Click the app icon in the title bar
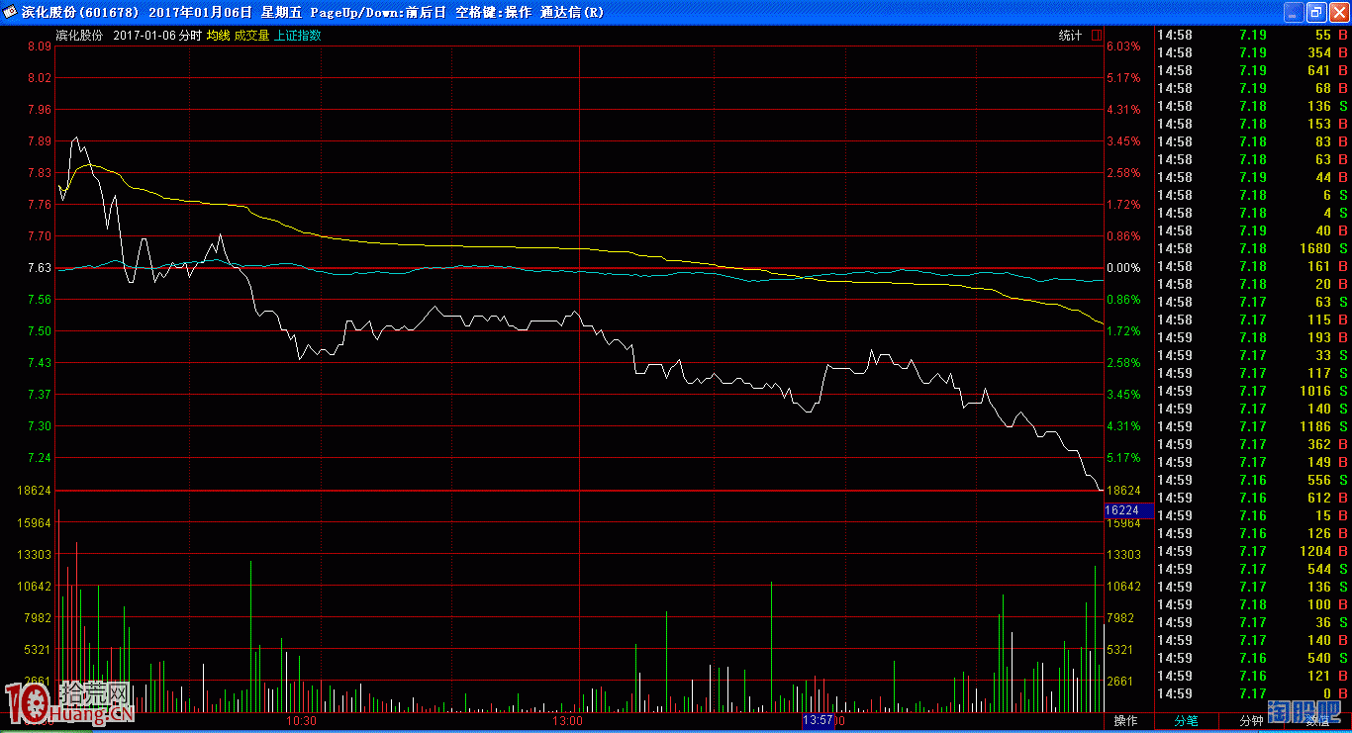This screenshot has height=733, width=1352. pos(11,13)
